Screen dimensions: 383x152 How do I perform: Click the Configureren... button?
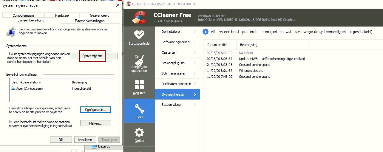tap(95, 110)
